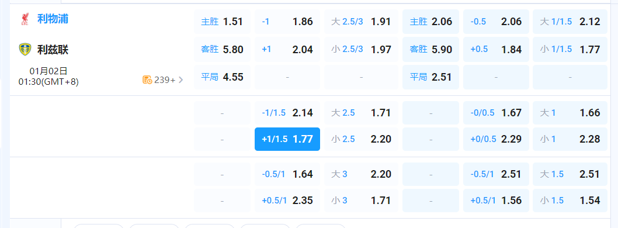The height and width of the screenshot is (228, 618).
Task: Choose 大 1/1.5 at odds 2.12
Action: (x=570, y=22)
